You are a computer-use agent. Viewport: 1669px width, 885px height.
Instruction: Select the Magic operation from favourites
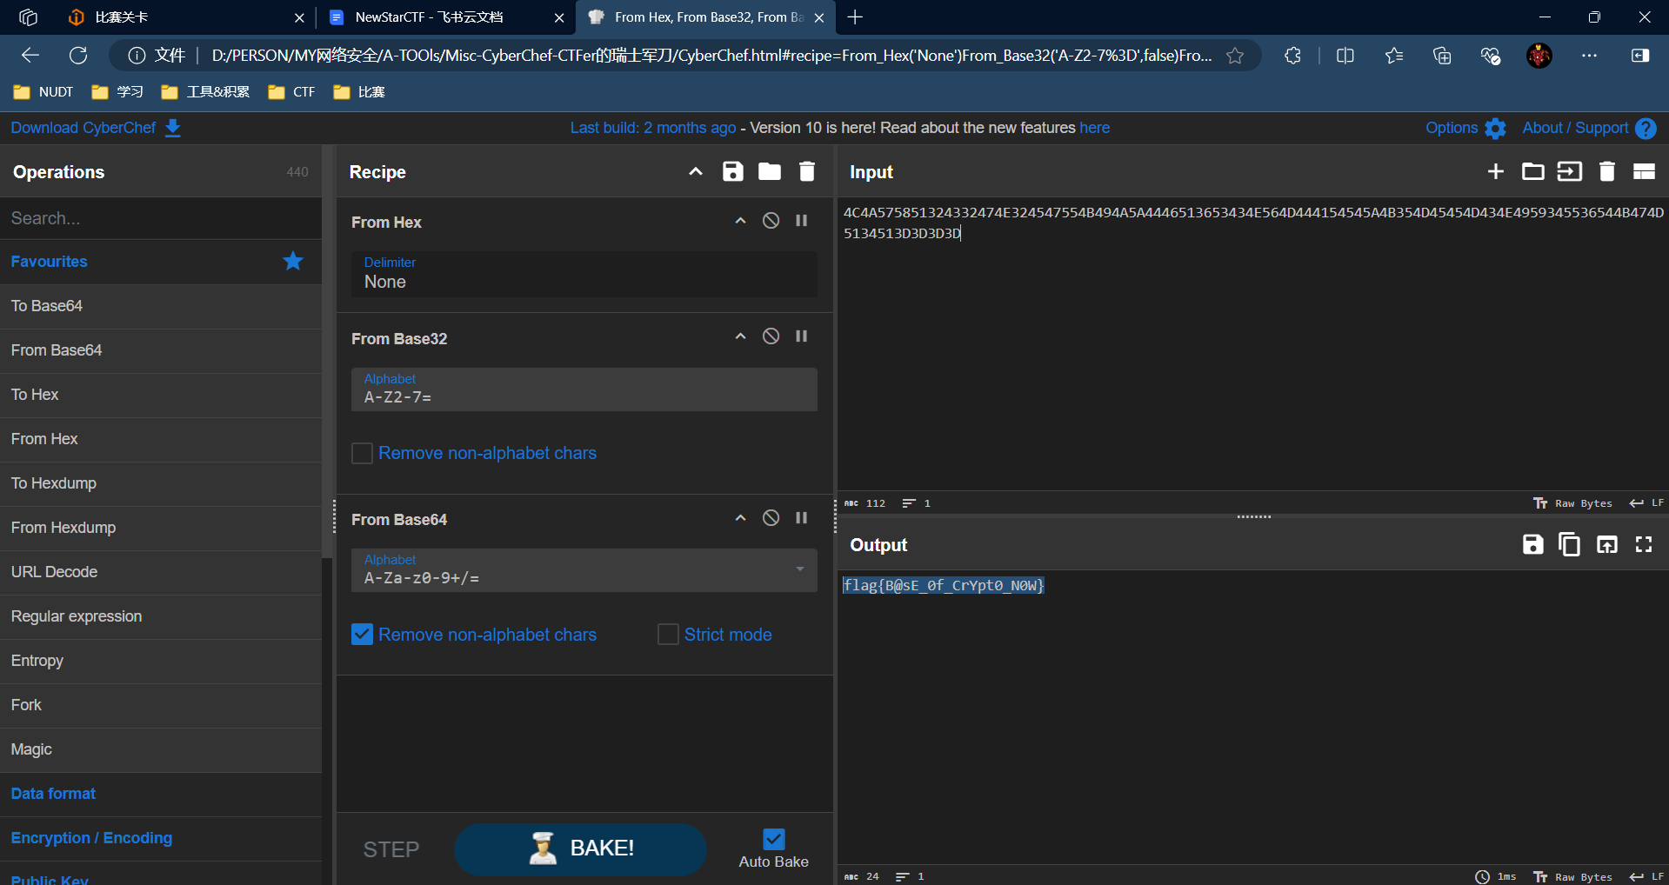coord(32,749)
